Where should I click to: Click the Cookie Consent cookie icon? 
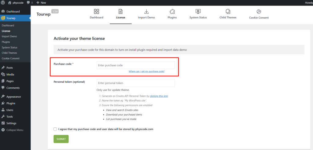click(x=259, y=11)
